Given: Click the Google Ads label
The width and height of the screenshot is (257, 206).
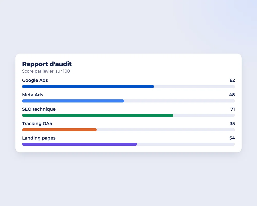Looking at the screenshot, I should coord(35,80).
